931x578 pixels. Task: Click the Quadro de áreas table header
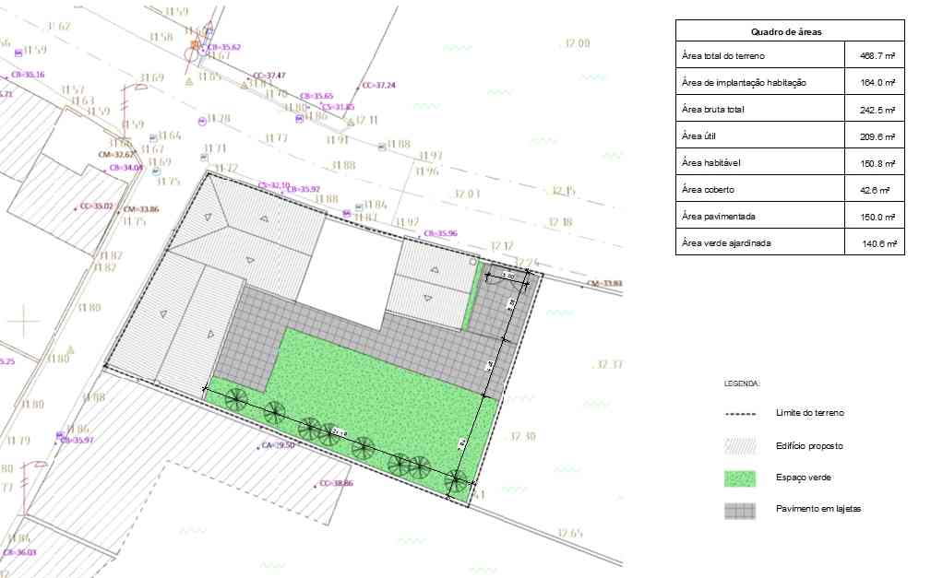click(x=786, y=31)
